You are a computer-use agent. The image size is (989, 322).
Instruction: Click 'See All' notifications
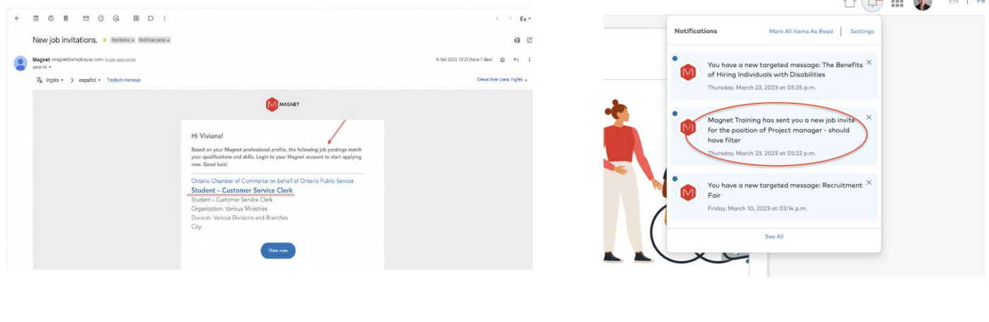(x=774, y=237)
